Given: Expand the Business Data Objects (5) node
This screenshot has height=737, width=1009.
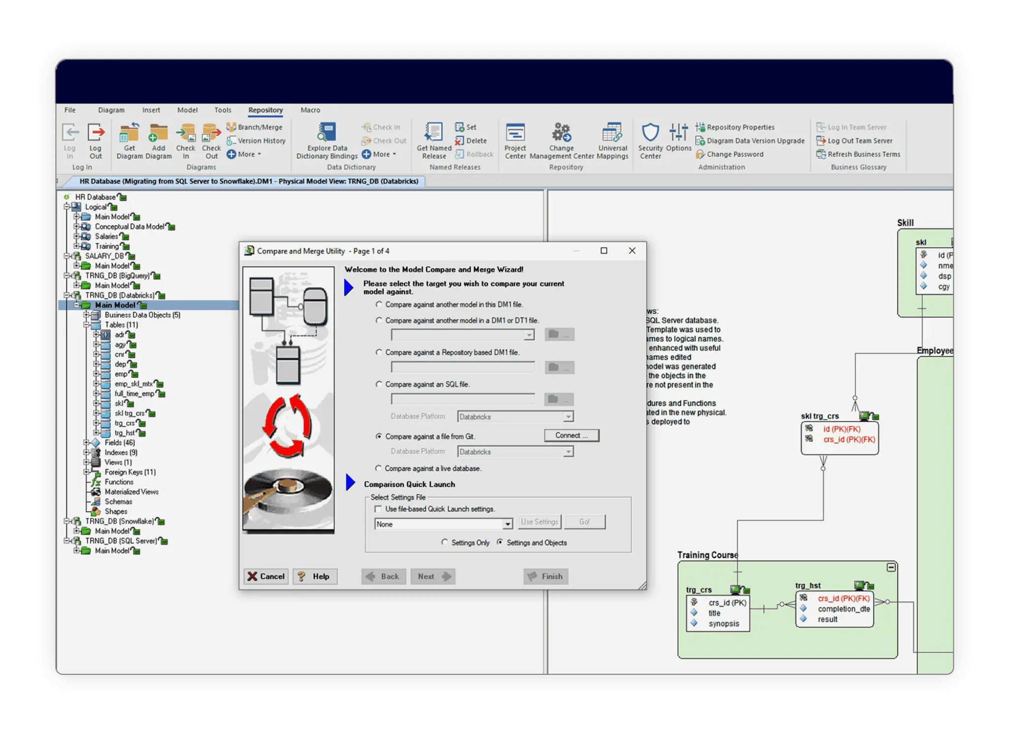Looking at the screenshot, I should click(86, 315).
